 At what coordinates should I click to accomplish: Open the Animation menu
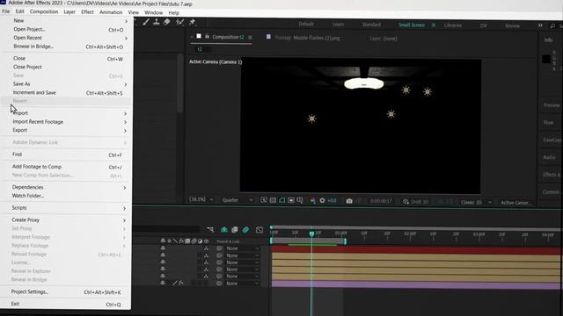click(111, 11)
